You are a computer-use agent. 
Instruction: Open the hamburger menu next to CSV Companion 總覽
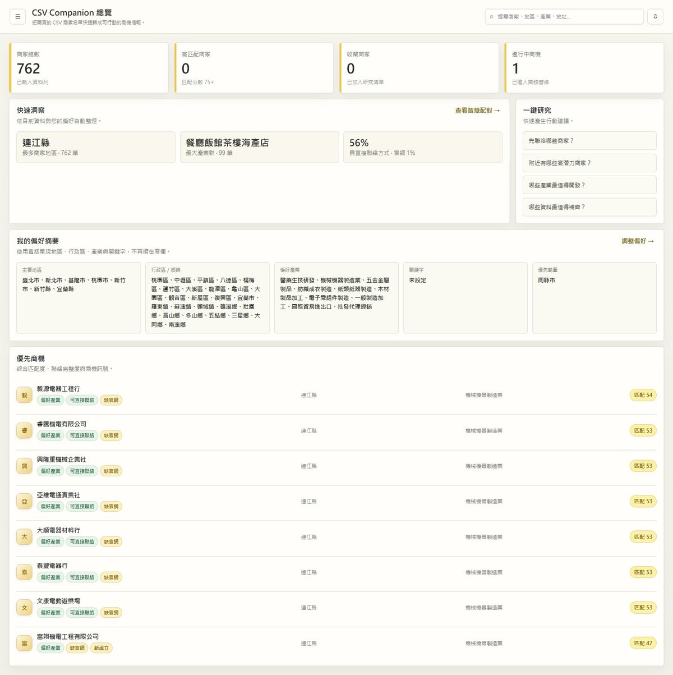click(17, 17)
